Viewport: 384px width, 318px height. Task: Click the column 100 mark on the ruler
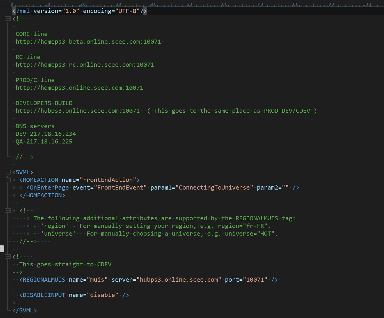[x=367, y=4]
